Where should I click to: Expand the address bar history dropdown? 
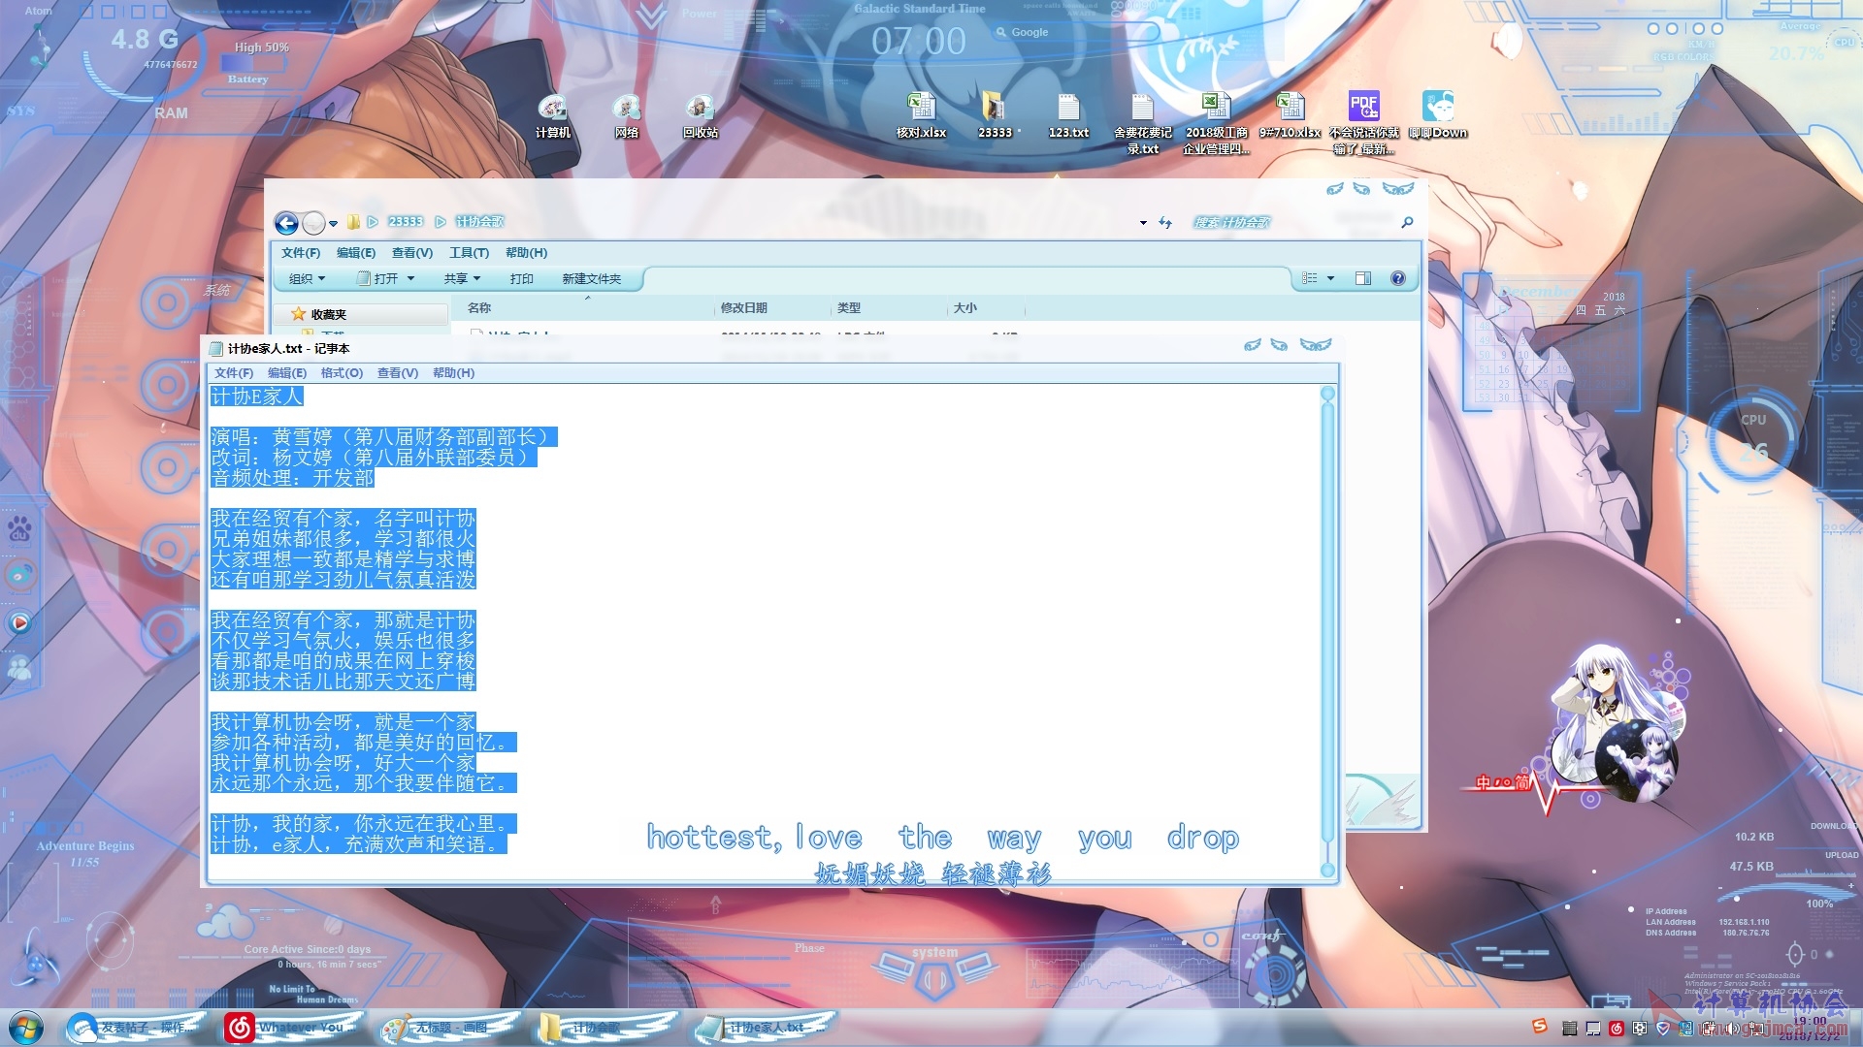pos(1143,223)
